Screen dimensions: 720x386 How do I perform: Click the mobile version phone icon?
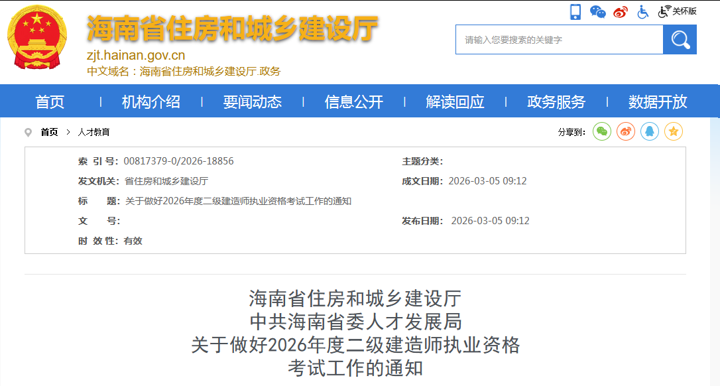(574, 11)
